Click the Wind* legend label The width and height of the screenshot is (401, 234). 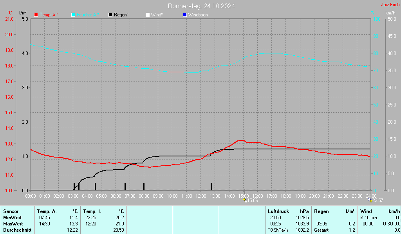(157, 15)
